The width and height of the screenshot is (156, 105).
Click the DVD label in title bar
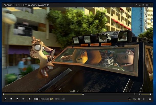(18, 5)
